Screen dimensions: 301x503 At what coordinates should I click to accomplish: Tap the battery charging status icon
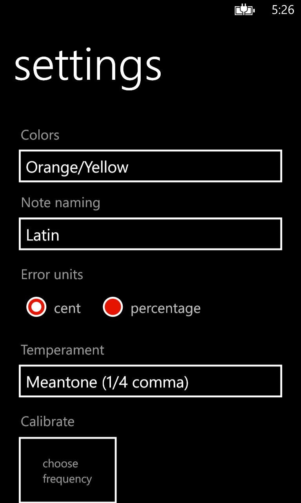pyautogui.click(x=245, y=10)
